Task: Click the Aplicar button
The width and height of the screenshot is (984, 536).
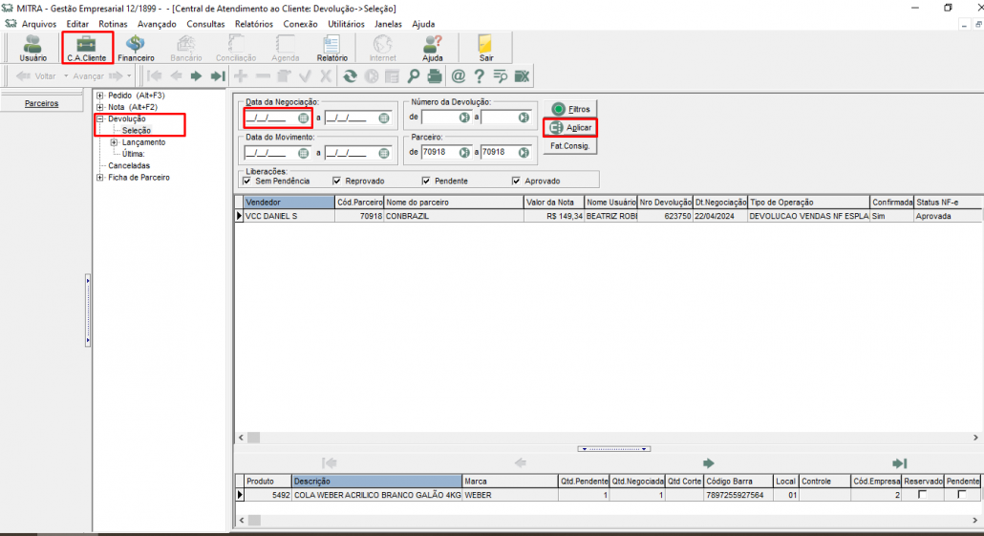Action: (570, 127)
